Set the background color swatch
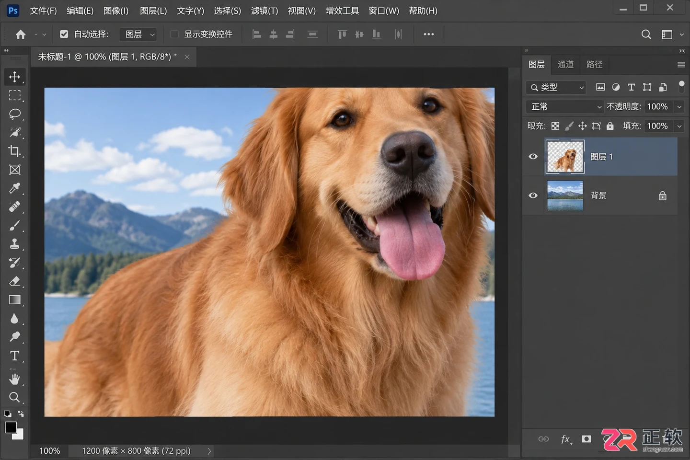The height and width of the screenshot is (460, 690). pos(19,436)
